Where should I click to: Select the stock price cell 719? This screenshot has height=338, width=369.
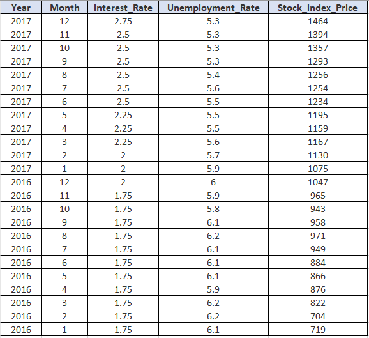coord(318,330)
